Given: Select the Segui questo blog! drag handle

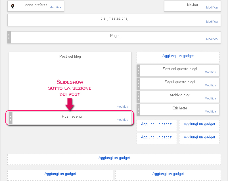Looking at the screenshot, I should (138, 84).
